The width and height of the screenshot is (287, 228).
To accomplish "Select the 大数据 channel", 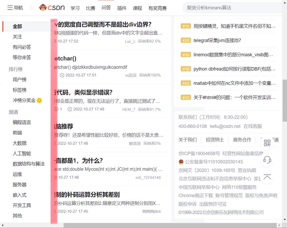I will [x=20, y=143].
